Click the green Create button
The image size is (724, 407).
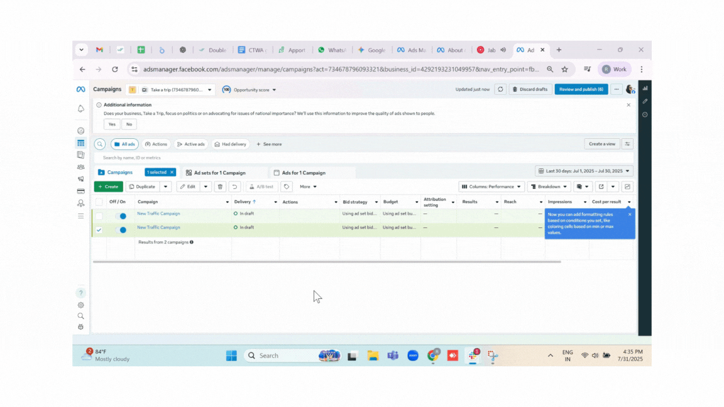(x=108, y=187)
